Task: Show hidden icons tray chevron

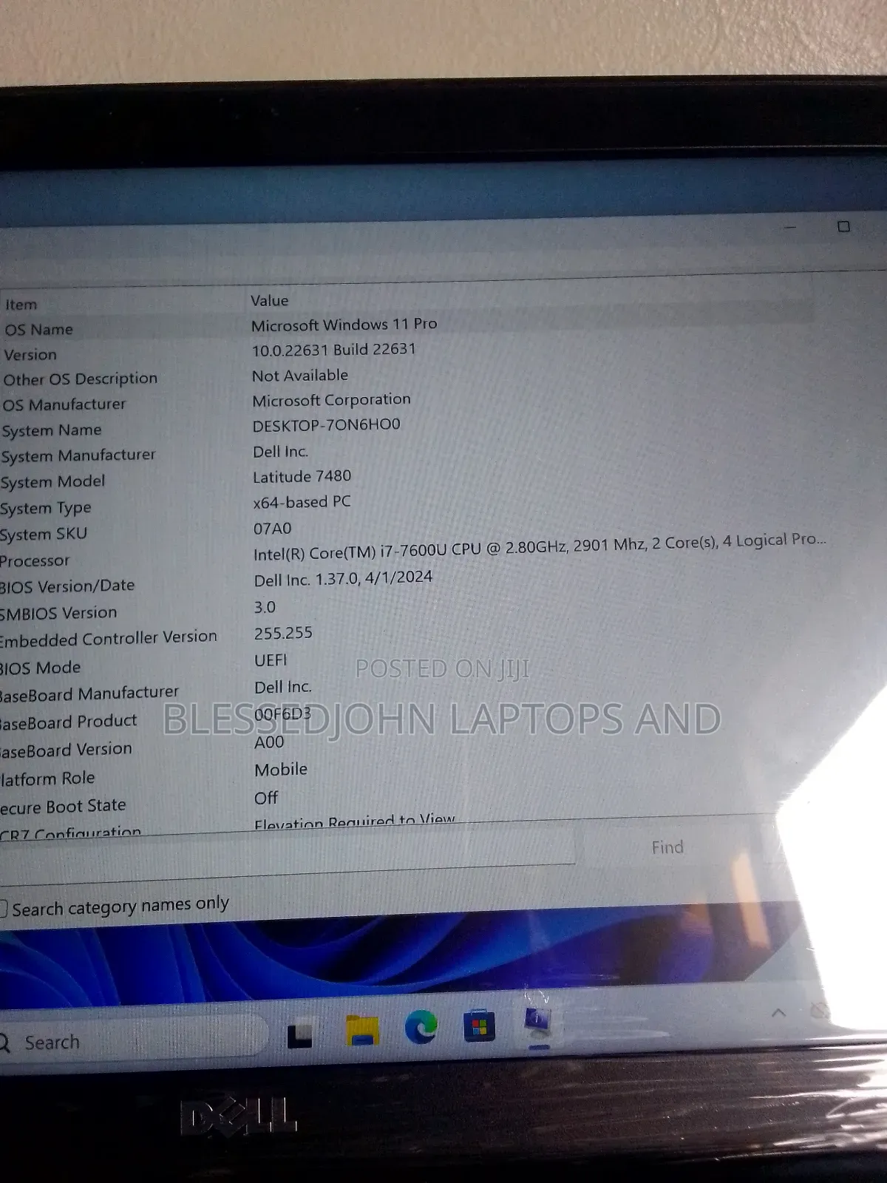Action: [778, 1013]
